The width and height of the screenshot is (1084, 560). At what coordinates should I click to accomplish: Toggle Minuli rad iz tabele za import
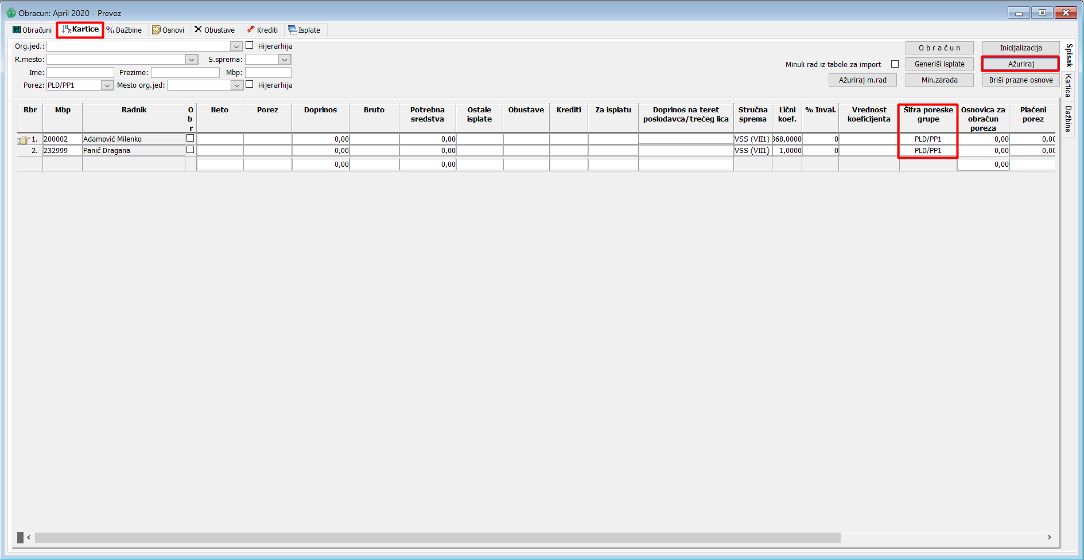point(895,64)
